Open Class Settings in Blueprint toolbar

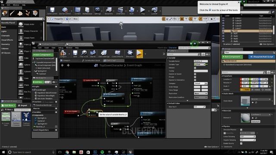click(103, 53)
